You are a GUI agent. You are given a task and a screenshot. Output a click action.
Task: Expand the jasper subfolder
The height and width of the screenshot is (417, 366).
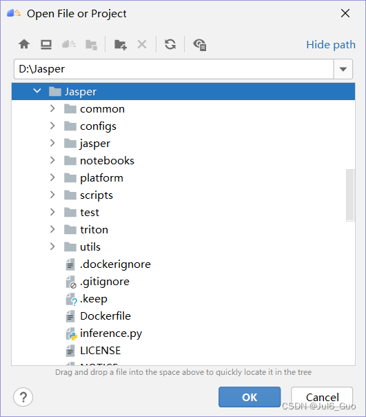click(x=52, y=143)
